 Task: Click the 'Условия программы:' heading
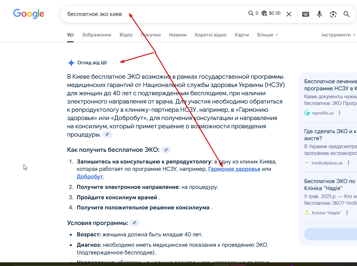click(98, 223)
